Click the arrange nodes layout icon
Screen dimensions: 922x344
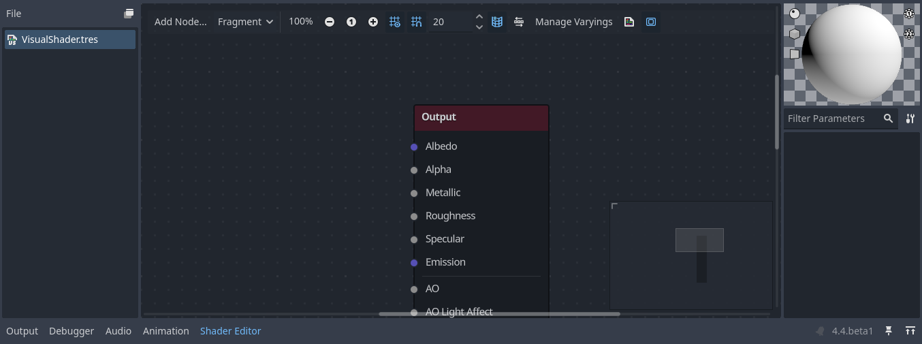click(x=519, y=22)
